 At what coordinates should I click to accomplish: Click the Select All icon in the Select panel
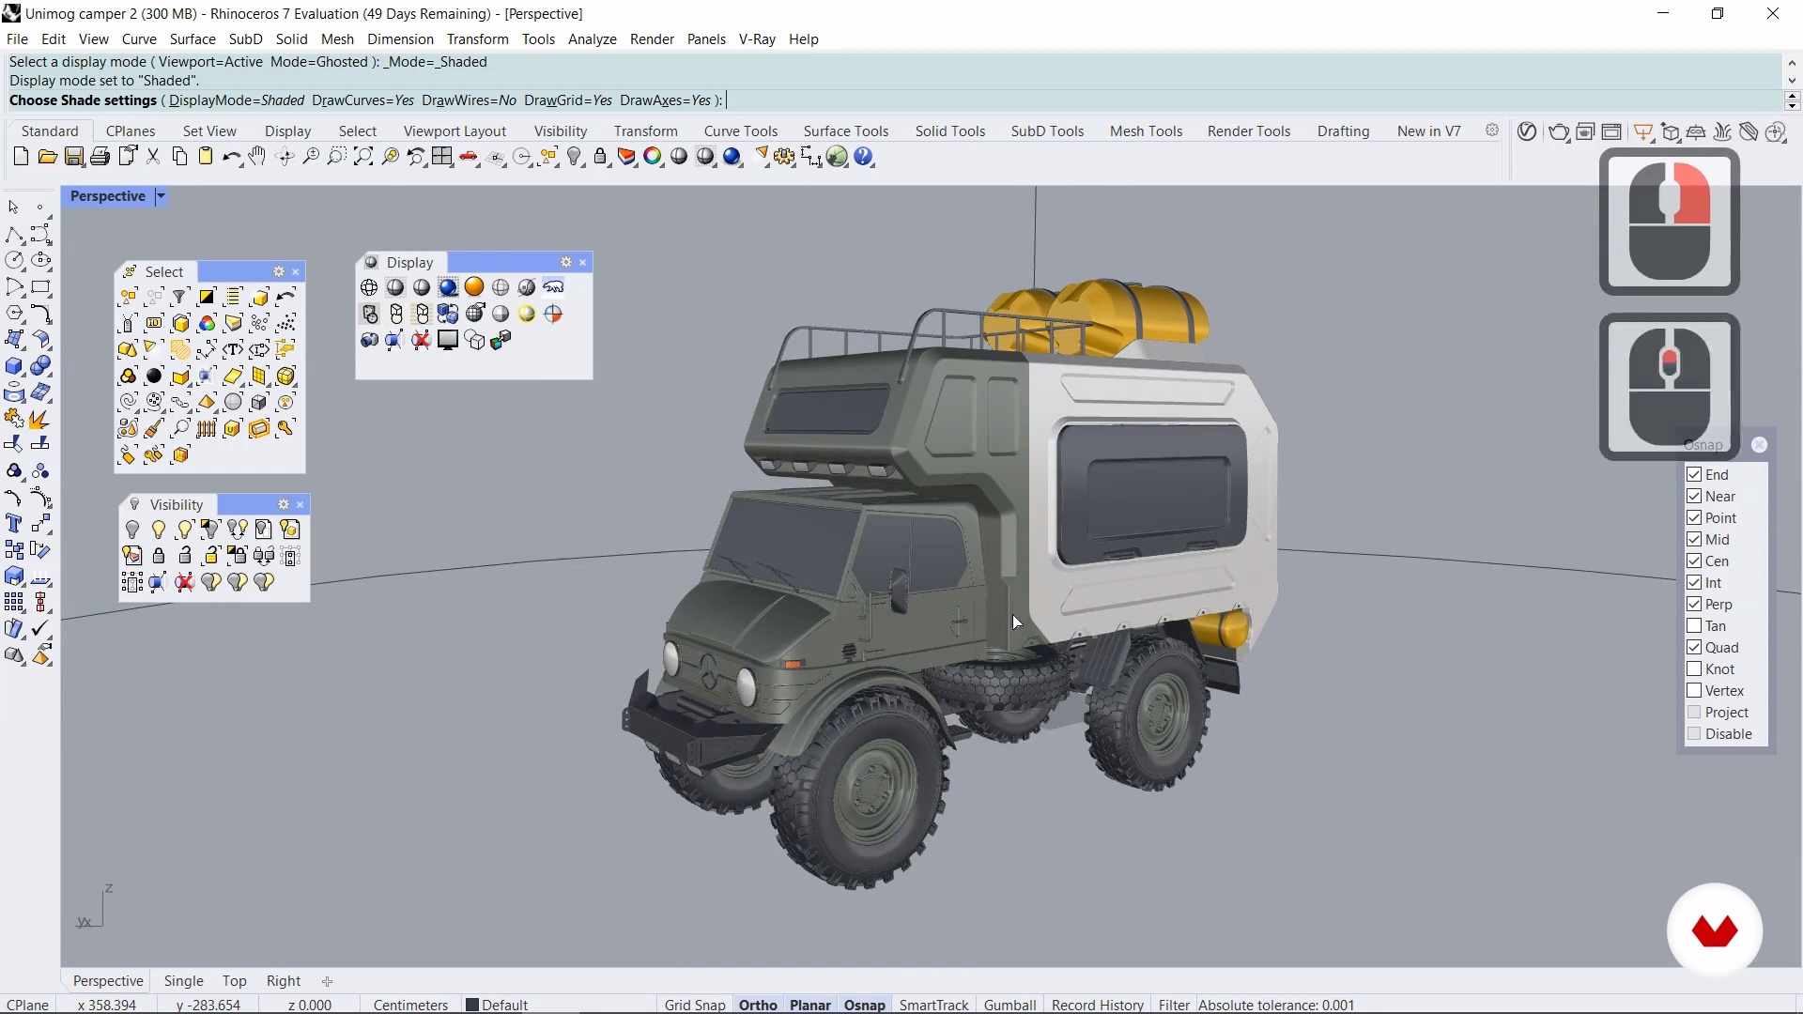(129, 297)
